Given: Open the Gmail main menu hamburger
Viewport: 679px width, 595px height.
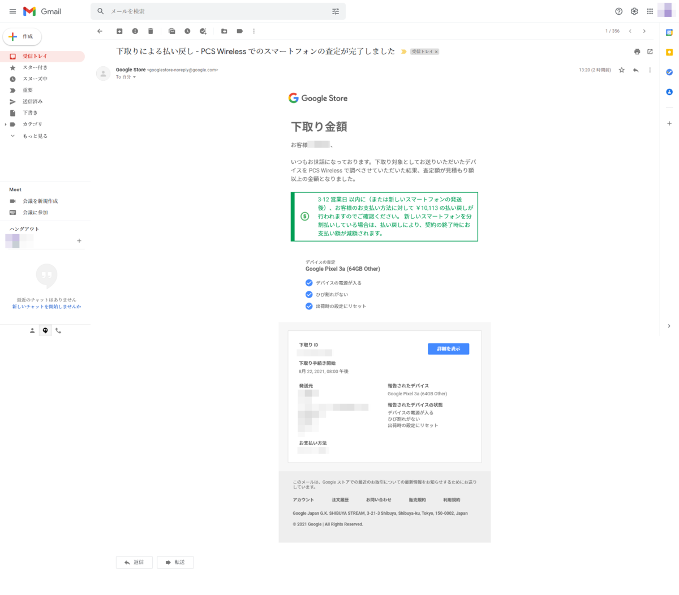Looking at the screenshot, I should pyautogui.click(x=12, y=11).
